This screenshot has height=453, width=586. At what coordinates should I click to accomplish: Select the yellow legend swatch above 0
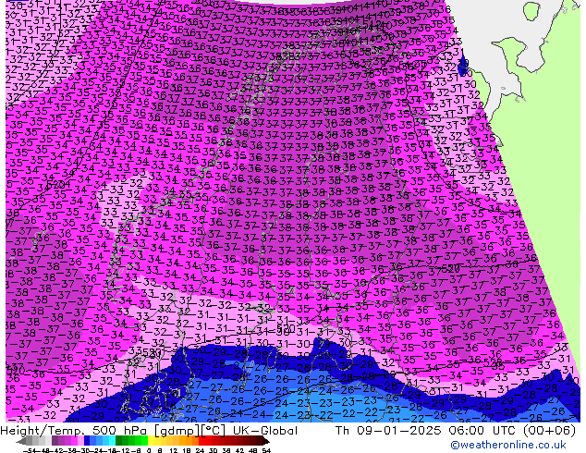(x=151, y=441)
